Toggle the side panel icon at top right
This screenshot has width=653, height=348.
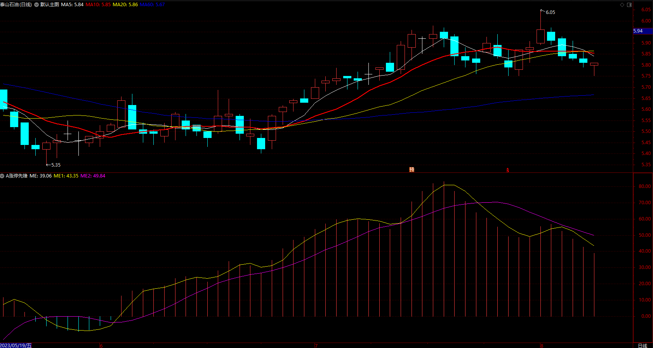pos(629,5)
